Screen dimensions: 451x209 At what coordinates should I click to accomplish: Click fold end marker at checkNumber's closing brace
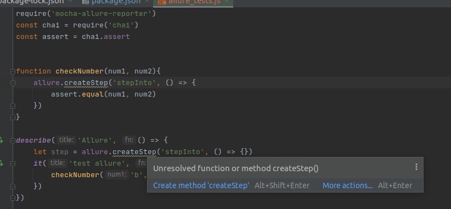click(13, 117)
